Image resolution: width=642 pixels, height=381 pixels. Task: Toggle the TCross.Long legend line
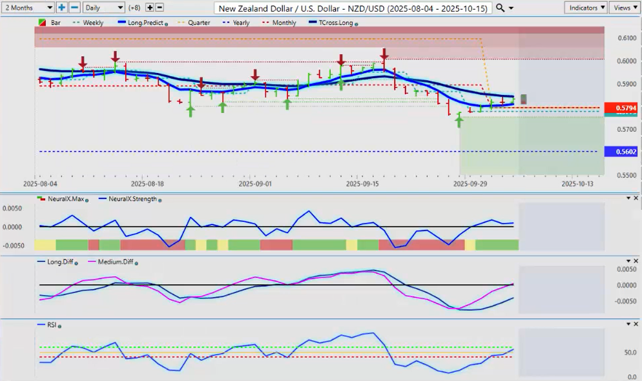coord(334,23)
